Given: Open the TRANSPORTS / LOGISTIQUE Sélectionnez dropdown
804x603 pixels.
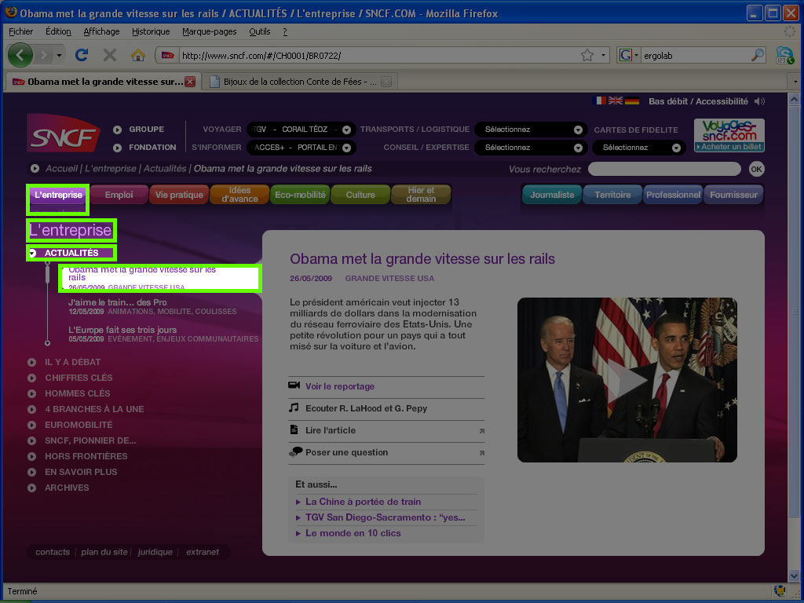Looking at the screenshot, I should click(530, 130).
